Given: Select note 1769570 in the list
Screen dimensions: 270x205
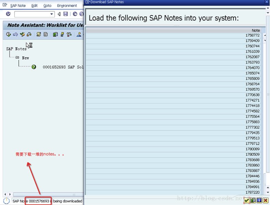Looking at the screenshot, I should [x=173, y=89].
